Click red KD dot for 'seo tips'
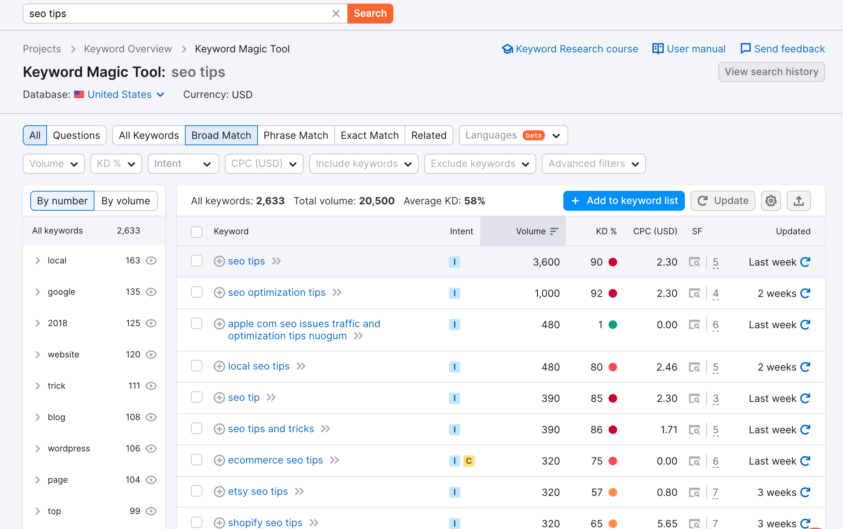The height and width of the screenshot is (529, 843). (613, 262)
